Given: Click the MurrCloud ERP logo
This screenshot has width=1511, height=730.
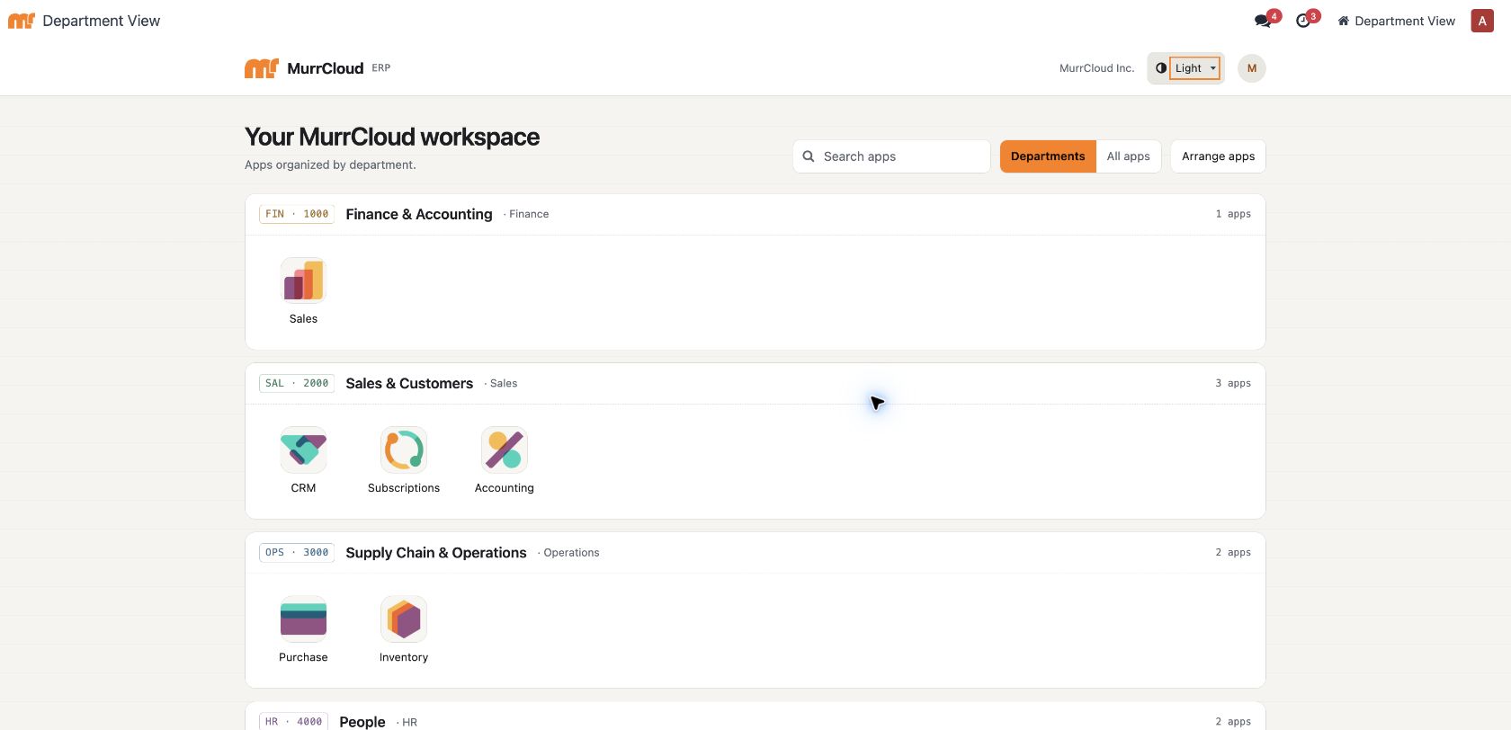Looking at the screenshot, I should tap(317, 68).
